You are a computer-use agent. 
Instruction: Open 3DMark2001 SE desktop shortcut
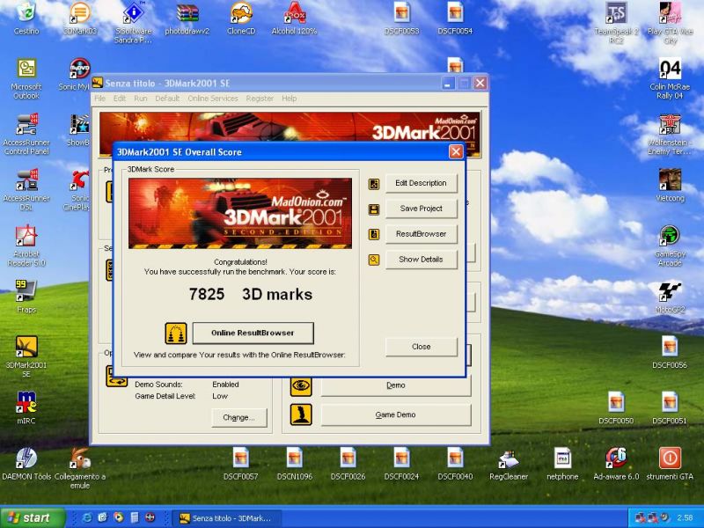[26, 357]
